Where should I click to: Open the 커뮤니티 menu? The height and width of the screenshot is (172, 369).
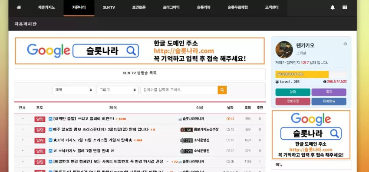click(x=79, y=7)
